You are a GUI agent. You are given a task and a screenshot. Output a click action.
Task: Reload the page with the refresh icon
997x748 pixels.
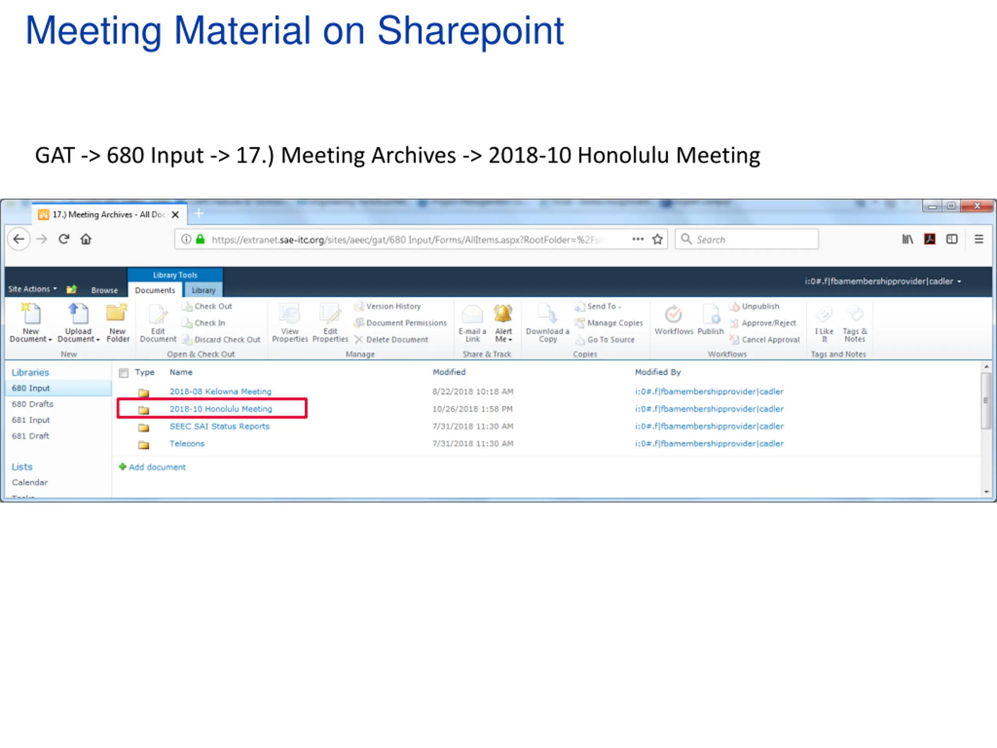[x=64, y=239]
